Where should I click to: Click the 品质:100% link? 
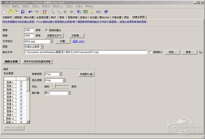pos(79,41)
